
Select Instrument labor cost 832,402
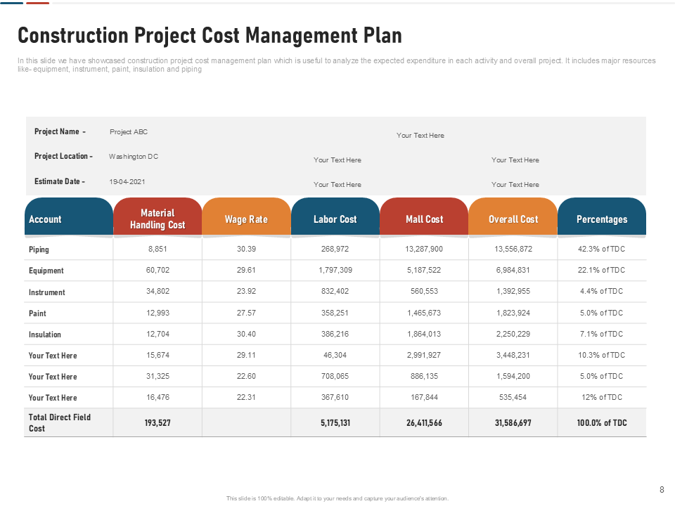(x=335, y=291)
